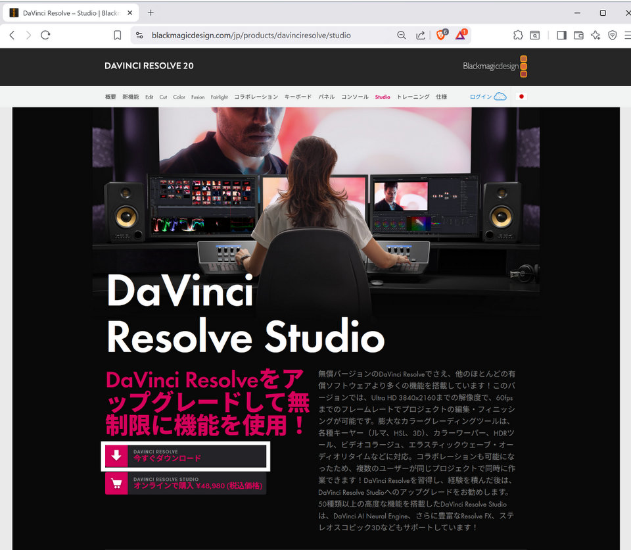631x550 pixels.
Task: Open the share icon in the address bar
Action: tap(421, 36)
